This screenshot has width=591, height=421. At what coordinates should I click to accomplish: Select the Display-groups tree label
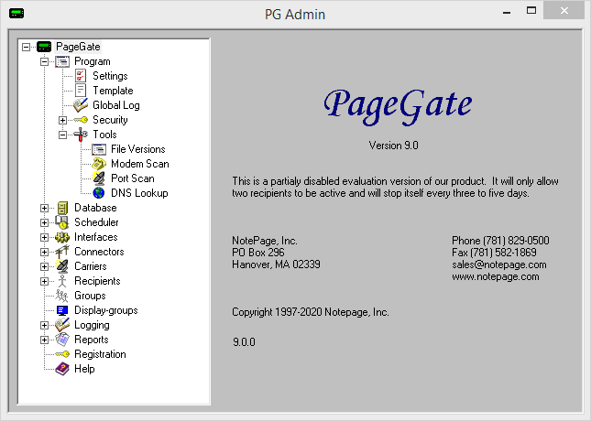pos(106,310)
